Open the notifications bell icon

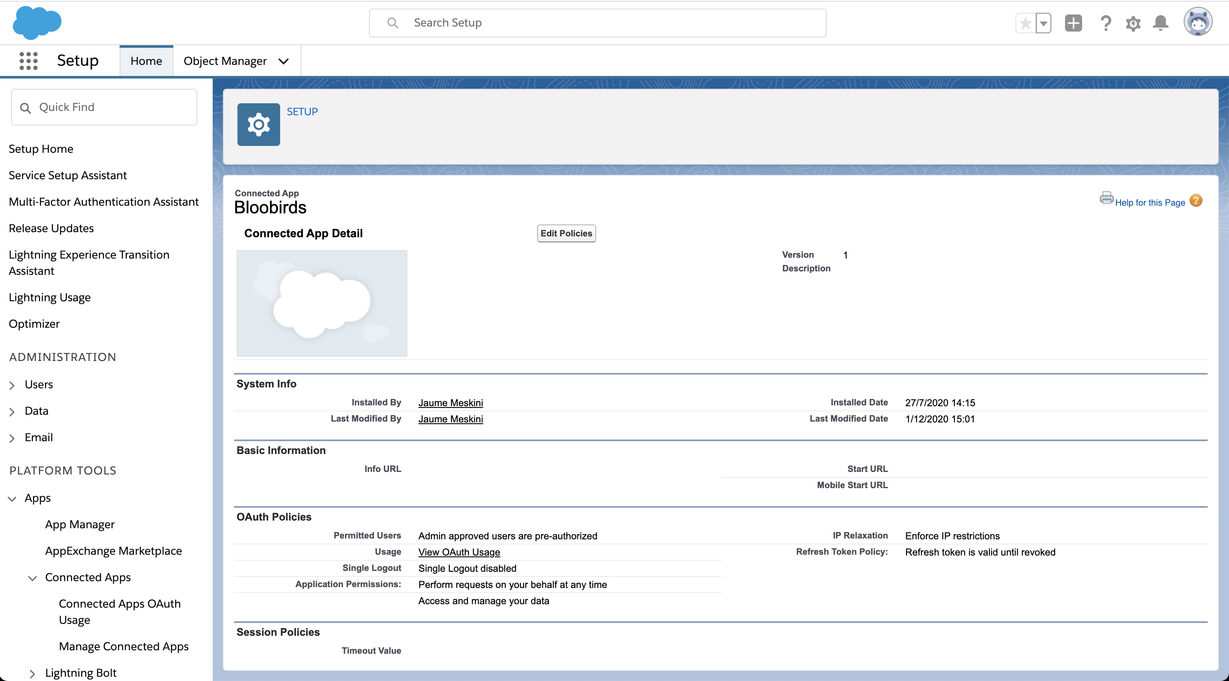[1161, 23]
